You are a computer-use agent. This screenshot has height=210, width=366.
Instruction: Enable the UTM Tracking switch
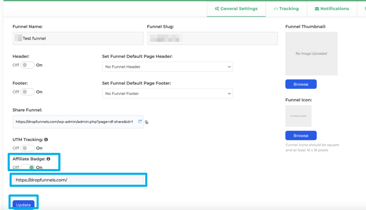pos(28,148)
